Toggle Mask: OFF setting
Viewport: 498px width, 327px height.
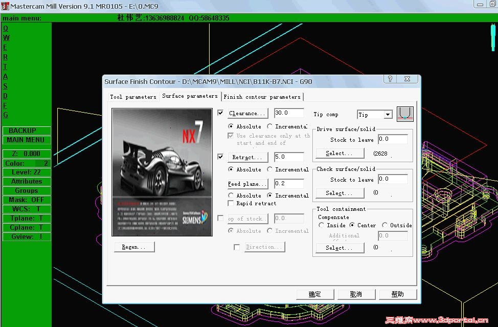(27, 200)
